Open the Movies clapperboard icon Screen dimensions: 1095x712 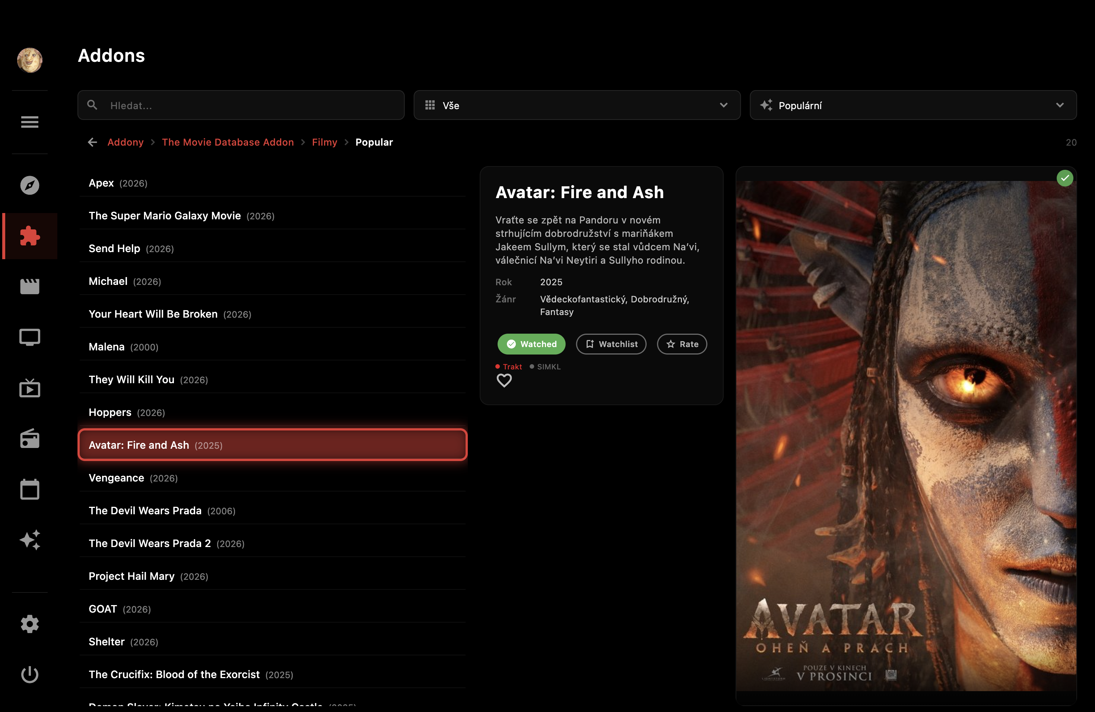coord(29,286)
